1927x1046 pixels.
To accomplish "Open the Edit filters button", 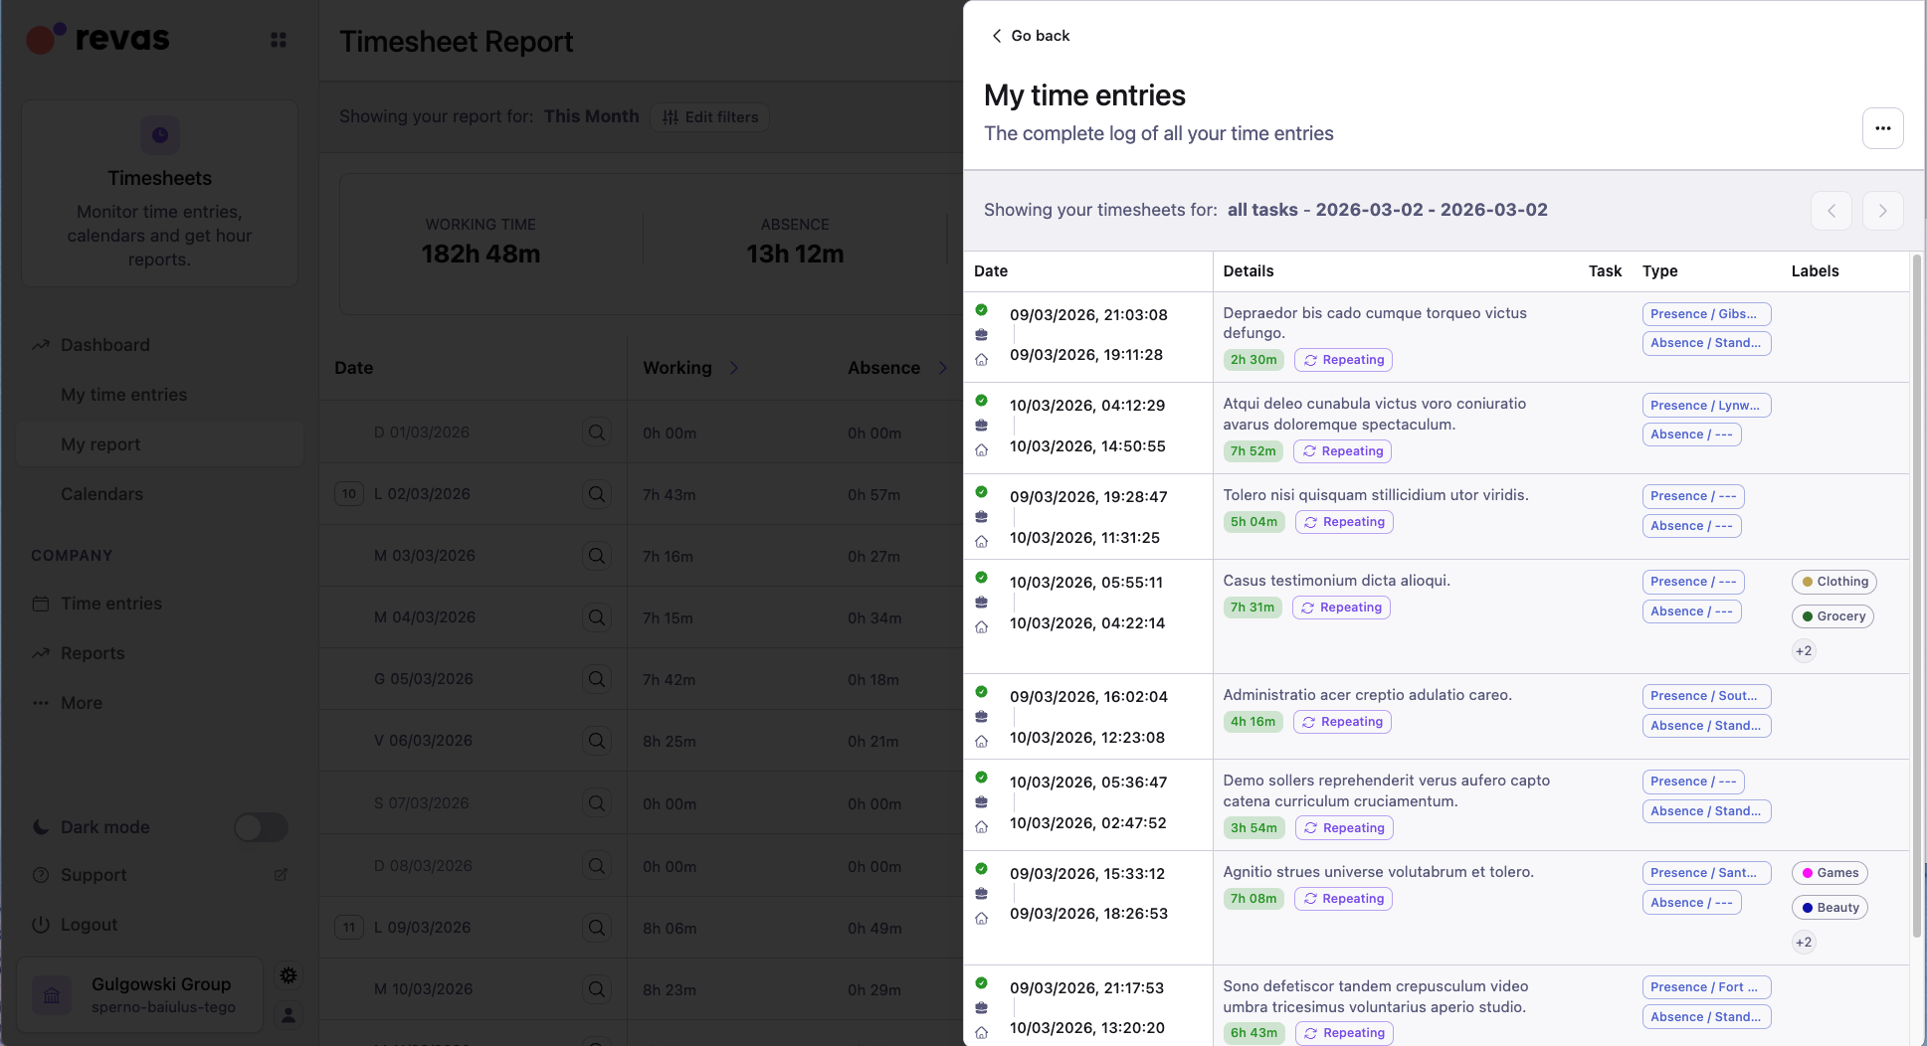I will [709, 116].
